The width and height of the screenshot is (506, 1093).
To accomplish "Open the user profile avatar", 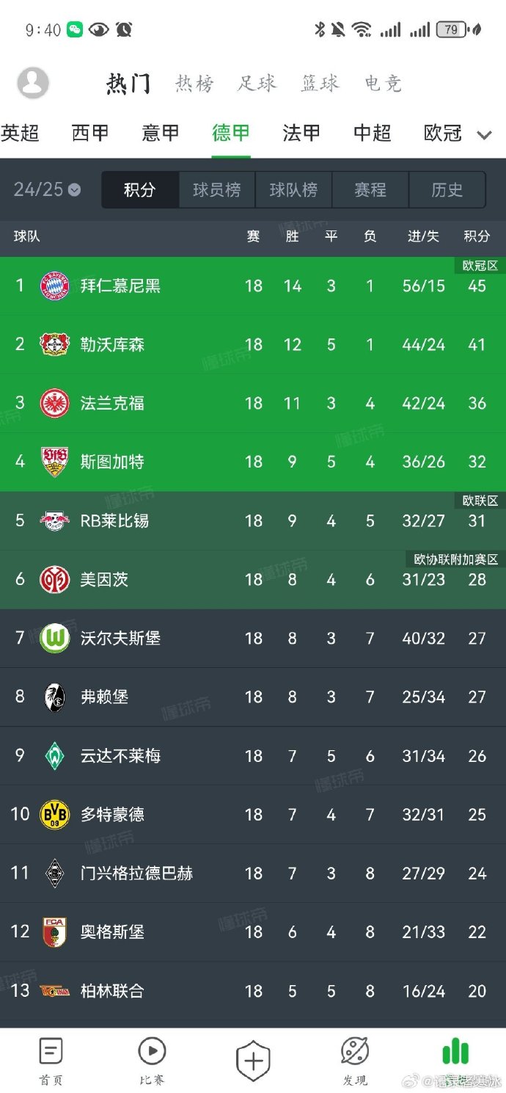I will (x=33, y=82).
